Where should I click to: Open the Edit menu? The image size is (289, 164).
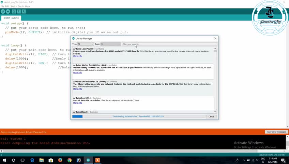(7, 6)
